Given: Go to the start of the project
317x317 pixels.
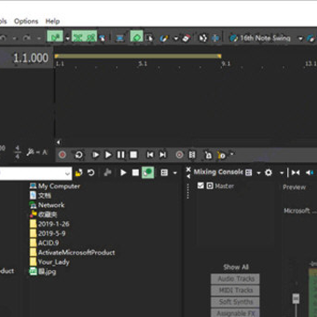Looking at the screenshot, I should 150,155.
